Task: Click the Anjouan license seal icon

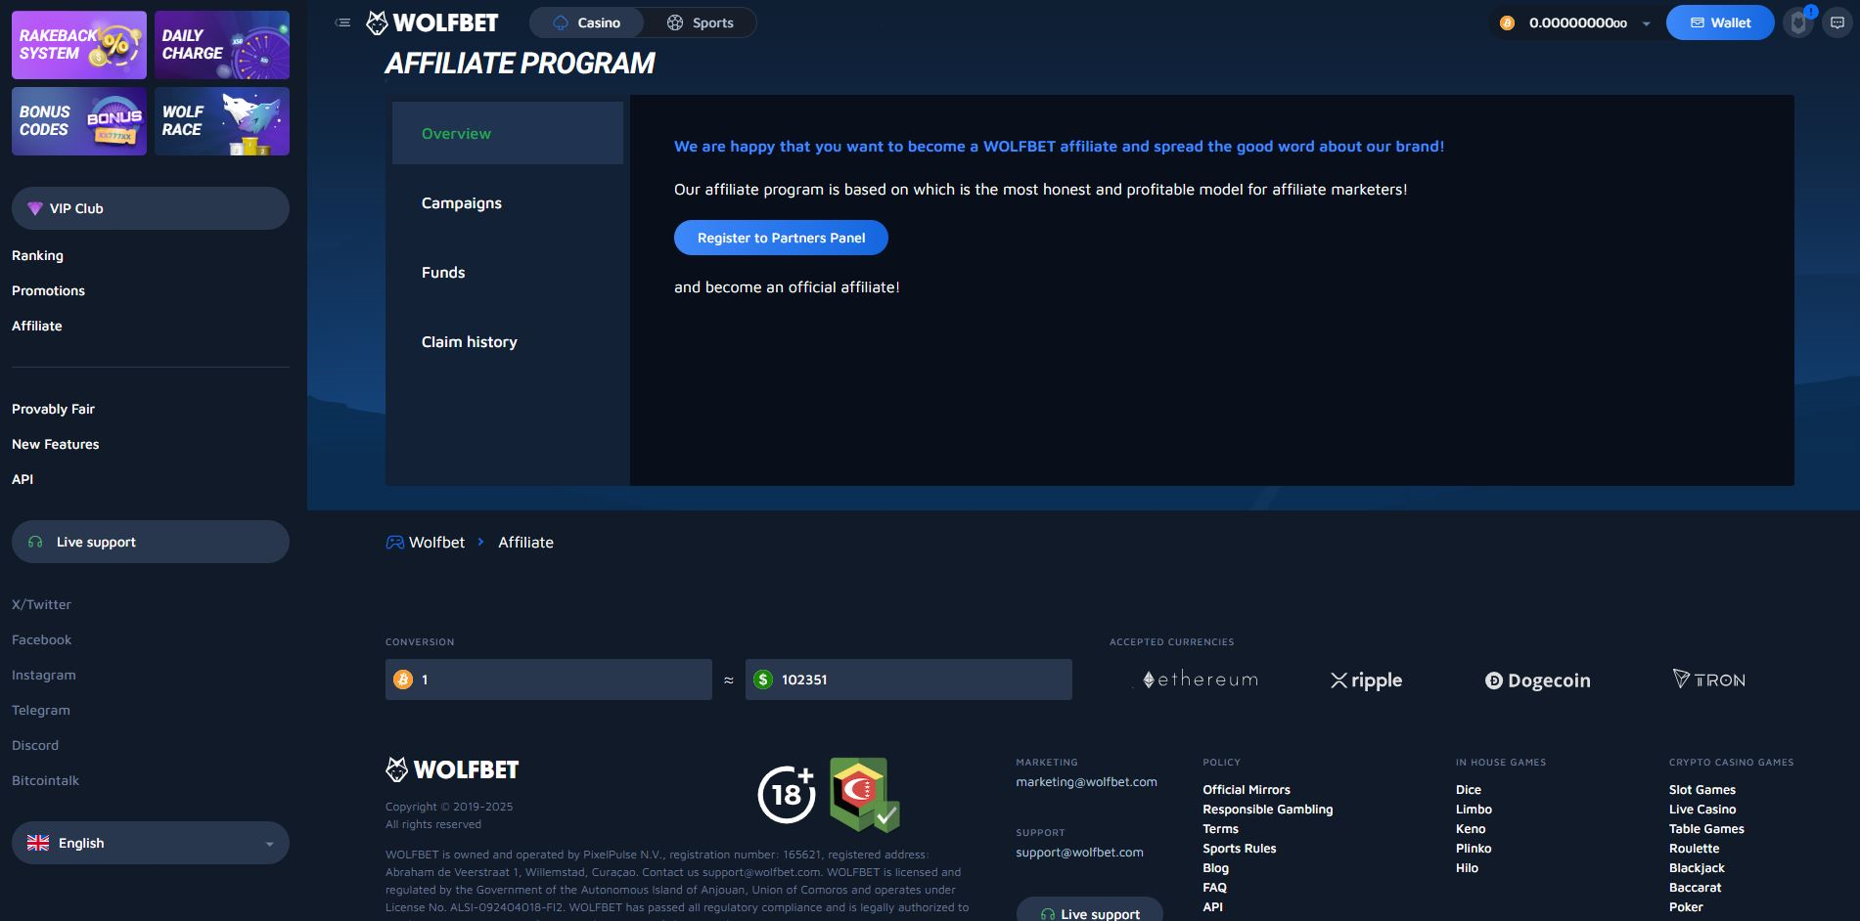Action: [x=864, y=794]
